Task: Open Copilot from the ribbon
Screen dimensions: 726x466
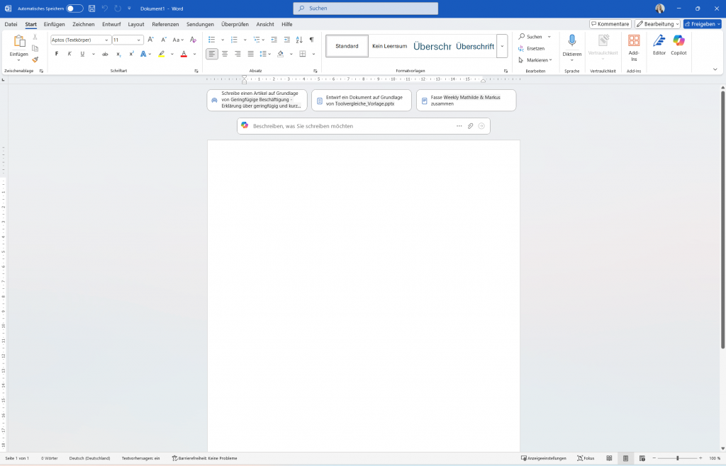Action: pos(678,40)
